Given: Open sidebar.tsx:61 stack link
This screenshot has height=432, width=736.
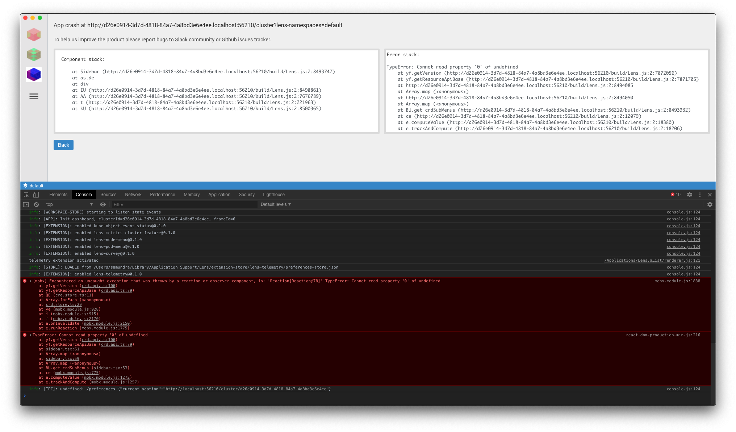Looking at the screenshot, I should [x=62, y=349].
